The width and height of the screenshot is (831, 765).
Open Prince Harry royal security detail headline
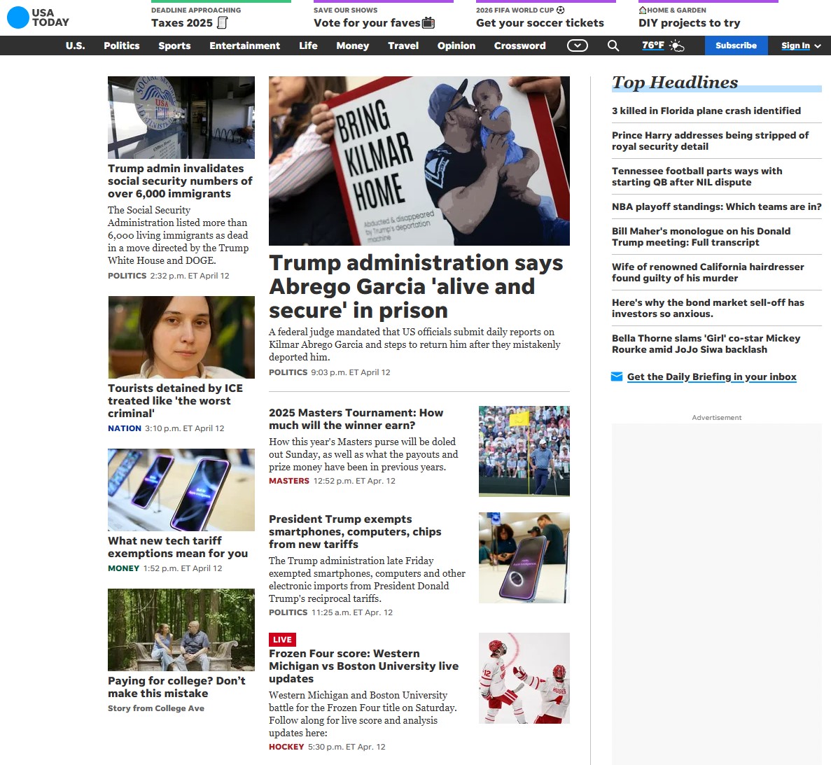coord(710,141)
